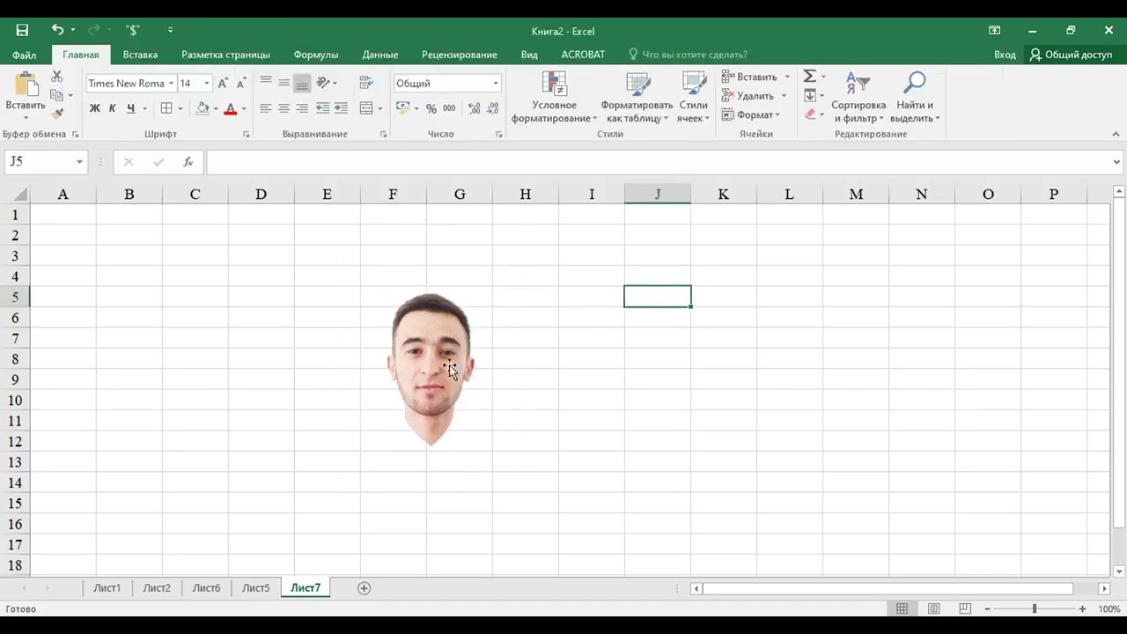Toggle align text left
Screen dimensions: 1127x634
click(266, 108)
